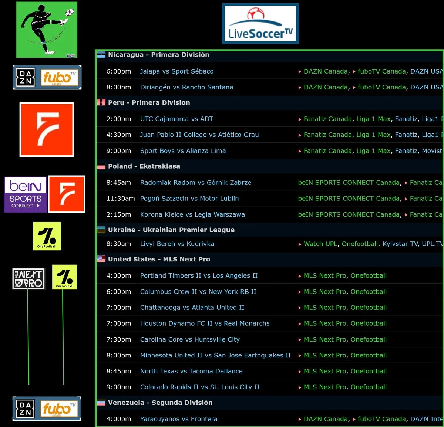The width and height of the screenshot is (444, 427).
Task: Click the green soccer player kicking icon
Action: tap(47, 30)
